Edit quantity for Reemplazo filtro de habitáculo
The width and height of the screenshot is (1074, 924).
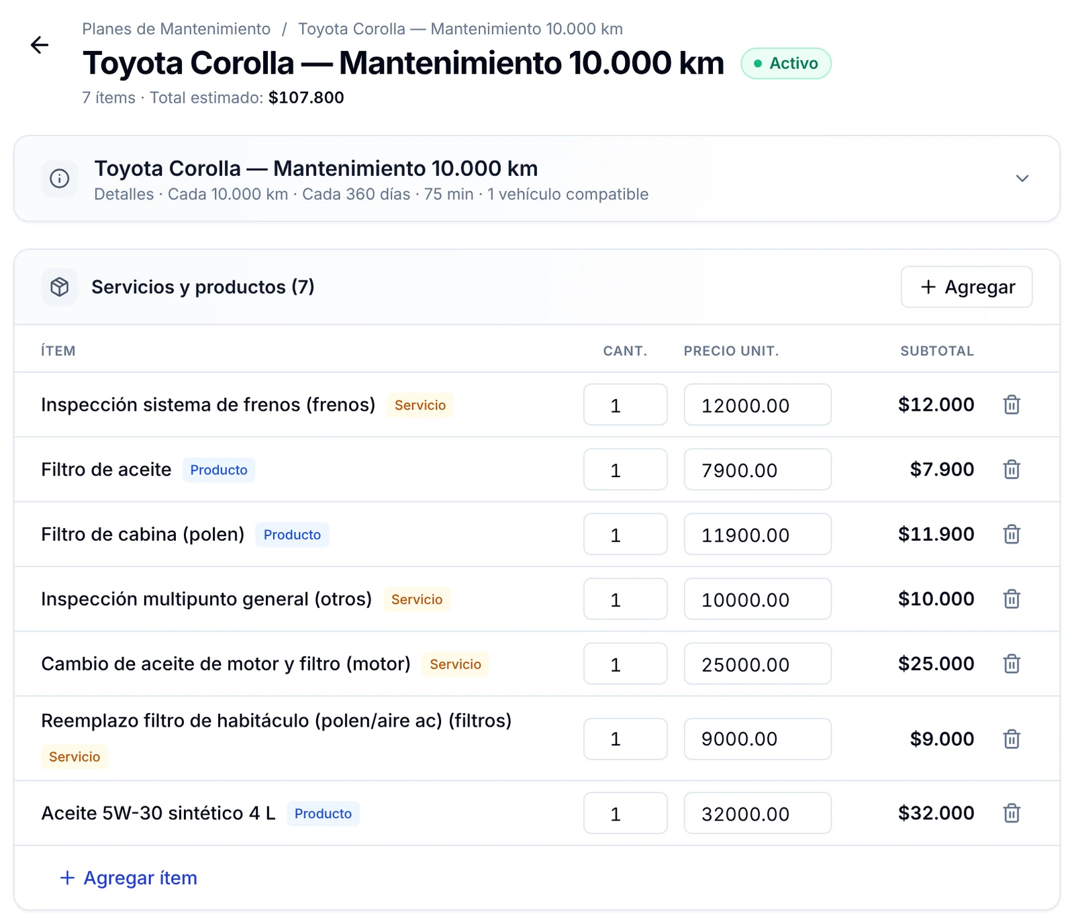coord(626,739)
